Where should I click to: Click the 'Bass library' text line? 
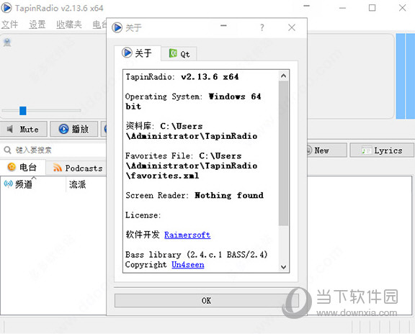tap(197, 254)
